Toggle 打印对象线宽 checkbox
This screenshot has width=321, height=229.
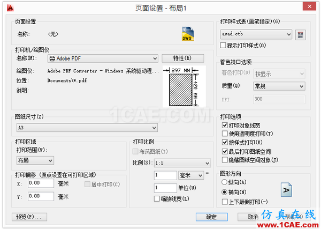tap(225, 125)
